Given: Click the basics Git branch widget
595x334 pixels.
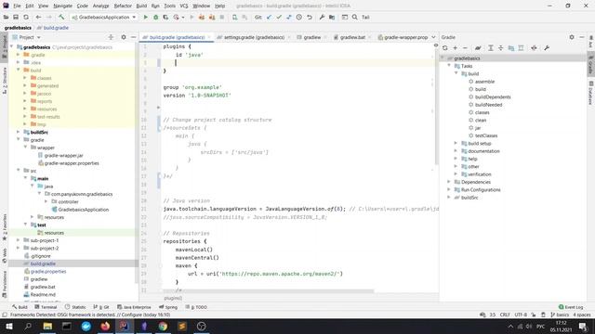Looking at the screenshot, I should click(560, 315).
